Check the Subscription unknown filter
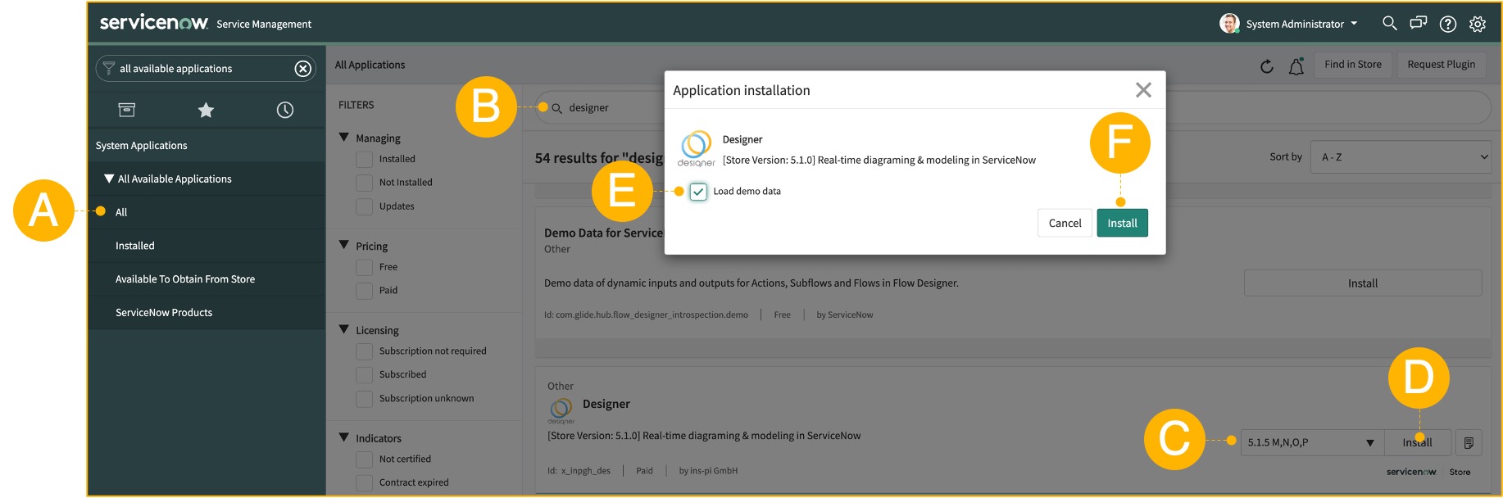The image size is (1503, 498). [x=364, y=399]
